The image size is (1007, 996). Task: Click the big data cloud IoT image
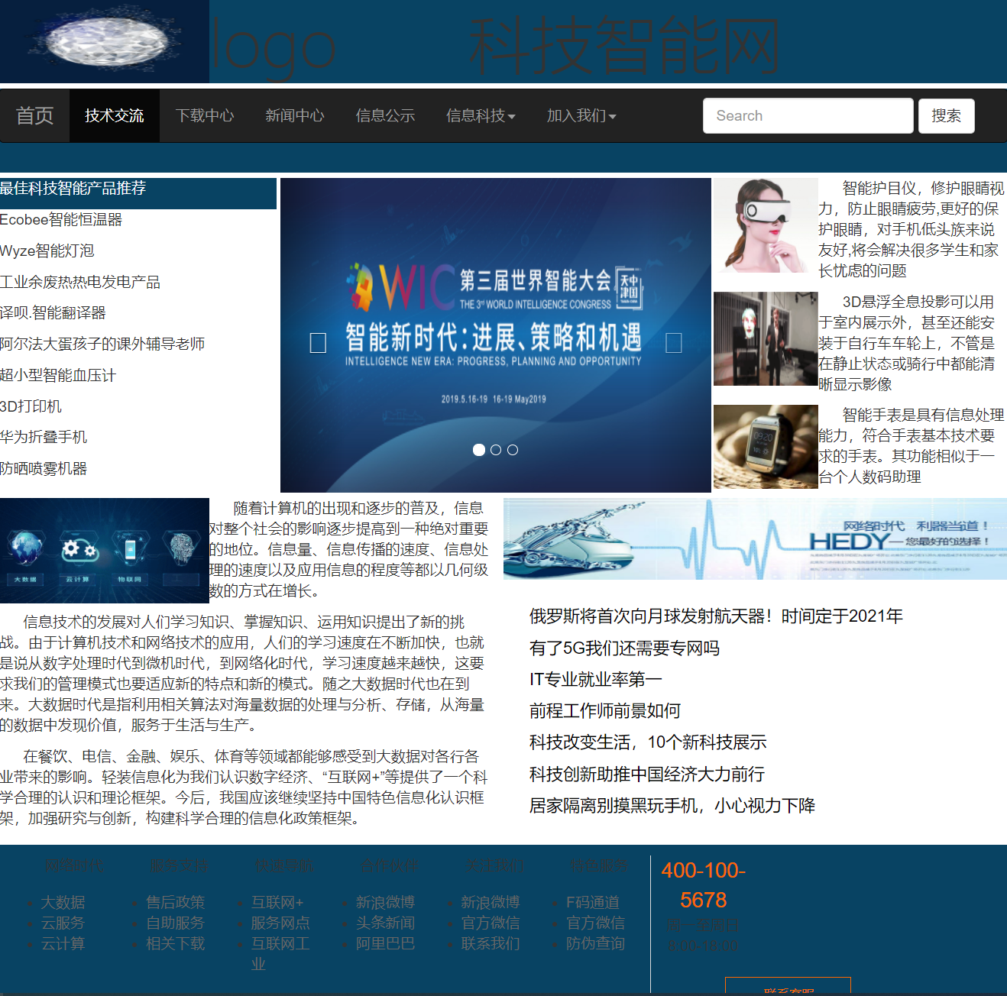105,551
